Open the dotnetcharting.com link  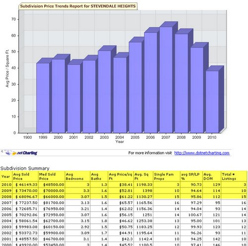(x=202, y=153)
